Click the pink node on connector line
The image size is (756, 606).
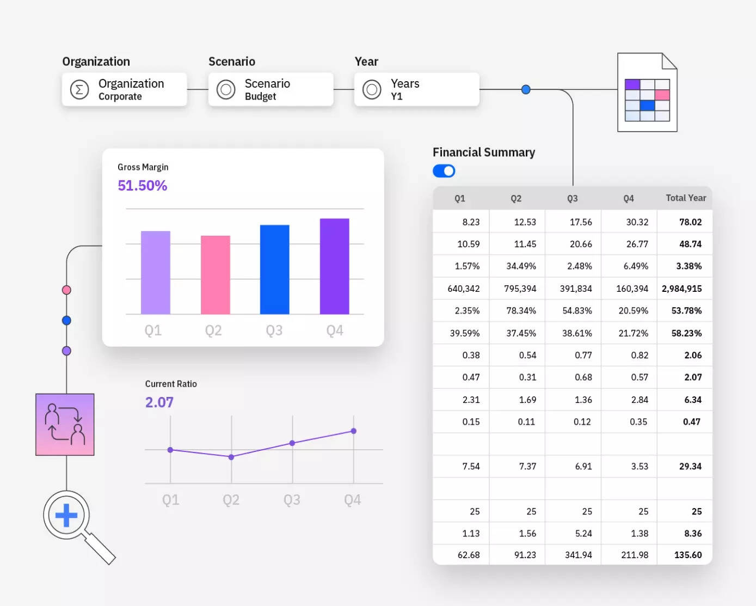[x=66, y=290]
